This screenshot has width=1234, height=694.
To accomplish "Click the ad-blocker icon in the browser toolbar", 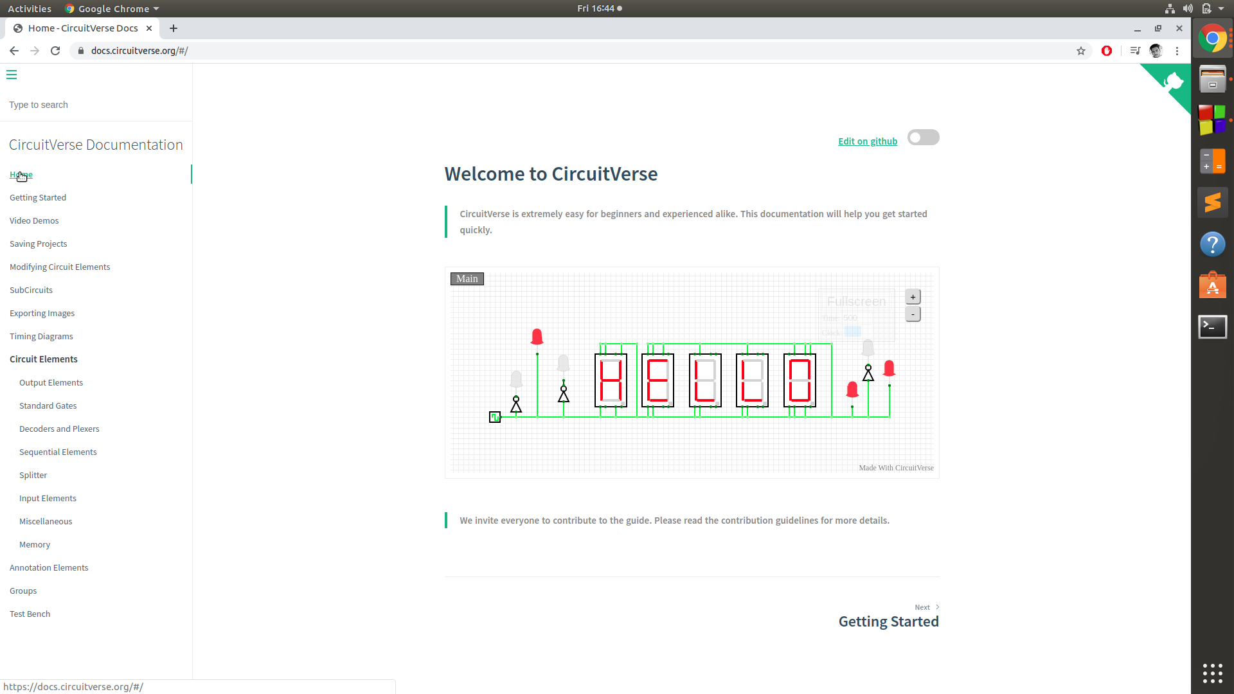I will pos(1107,51).
